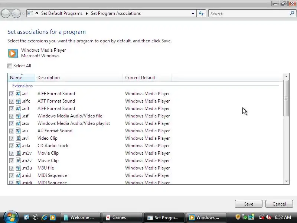
Task: Click the double chevron in address bar
Action: [x=37, y=13]
